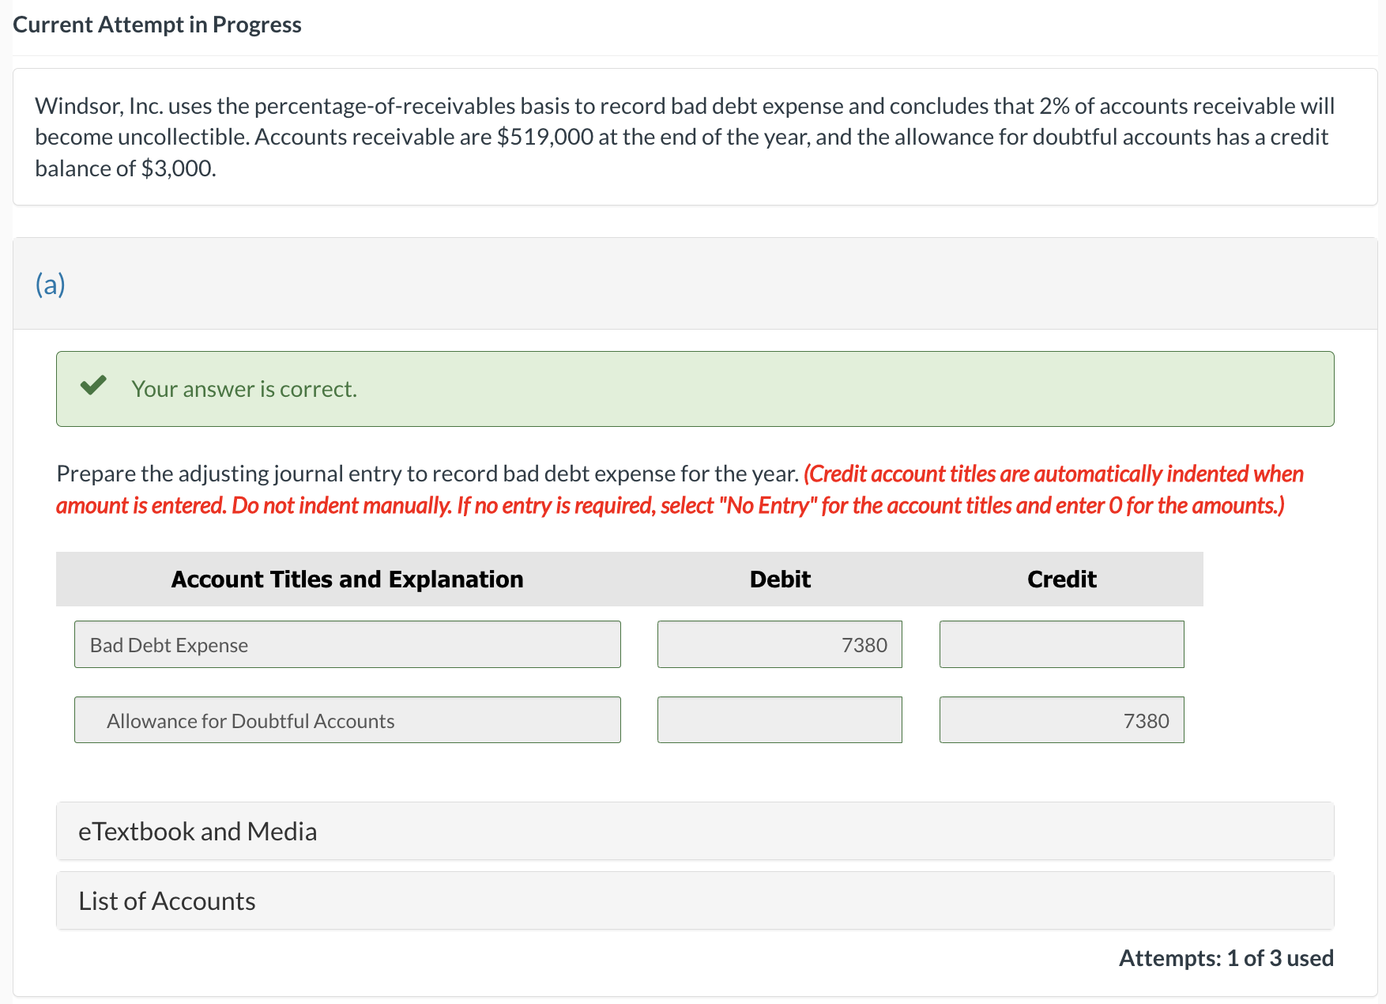Viewport: 1386px width, 1004px height.
Task: Click the empty Debit field for Allowance row
Action: 779,719
